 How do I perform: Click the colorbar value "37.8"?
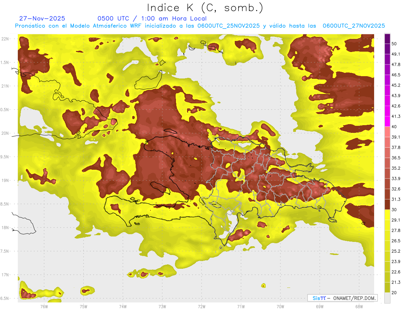[x=396, y=147]
